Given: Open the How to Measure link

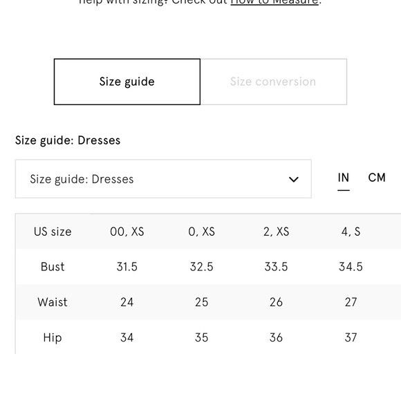Looking at the screenshot, I should pos(274,2).
